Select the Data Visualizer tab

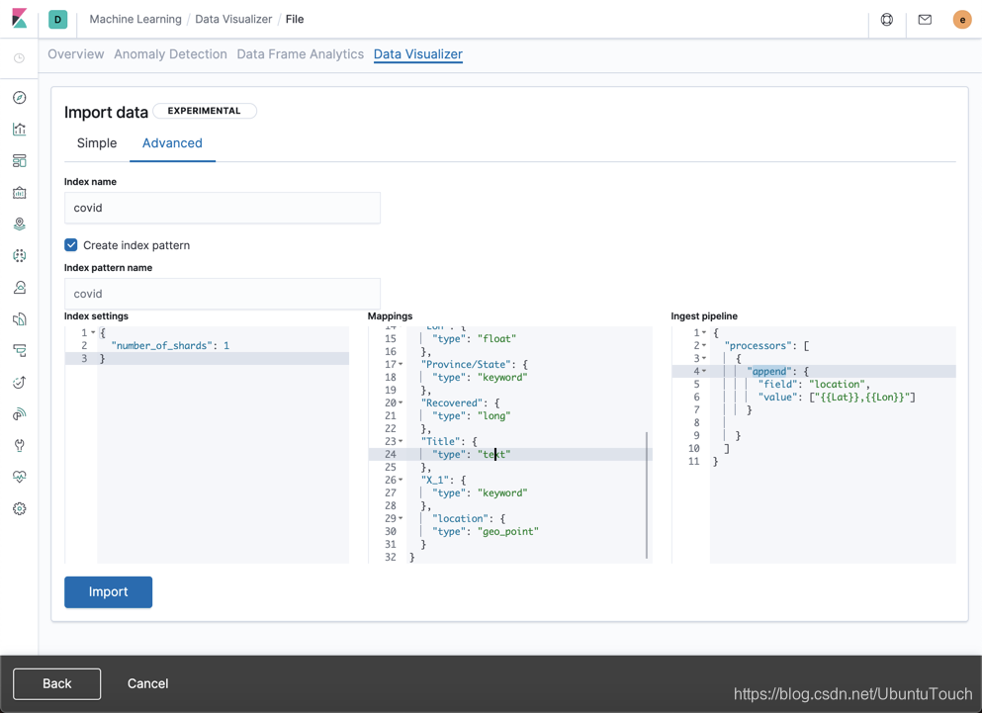tap(417, 54)
